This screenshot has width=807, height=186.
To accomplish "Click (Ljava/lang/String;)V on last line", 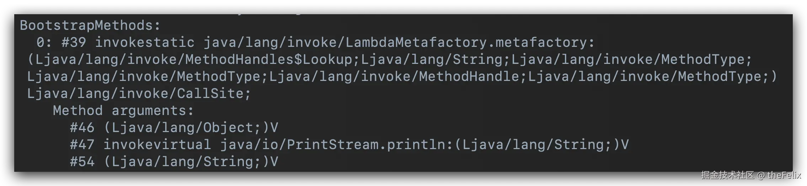I will [191, 162].
